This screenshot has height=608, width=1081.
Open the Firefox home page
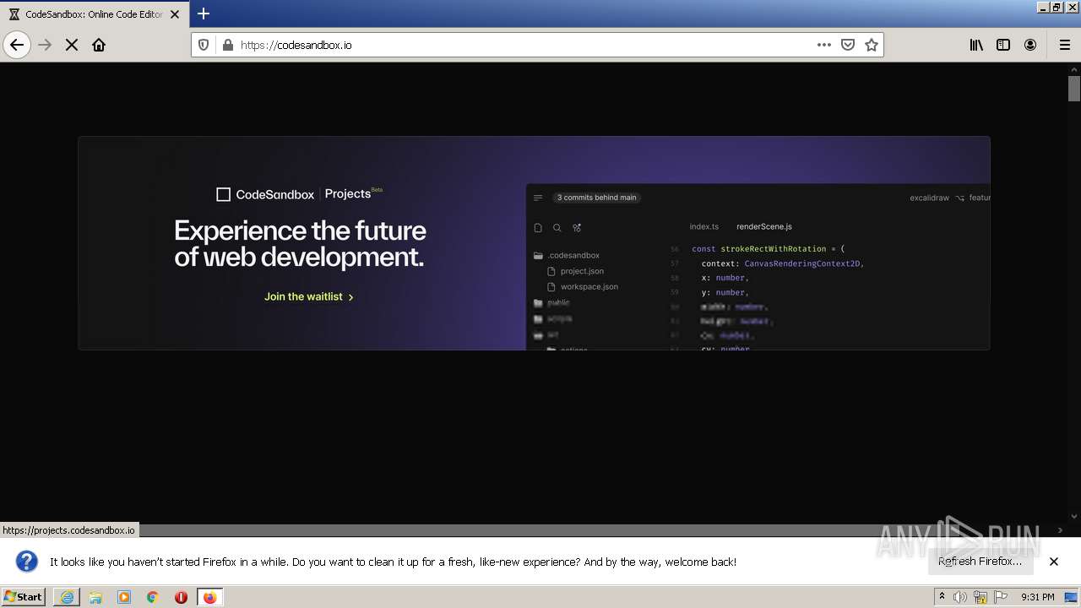click(99, 45)
